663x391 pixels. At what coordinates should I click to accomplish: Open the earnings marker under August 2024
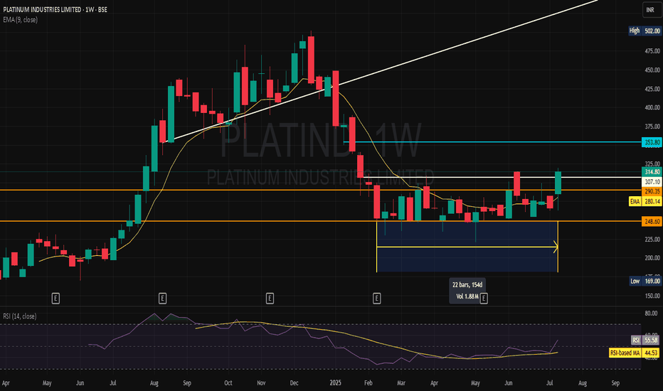tap(162, 299)
